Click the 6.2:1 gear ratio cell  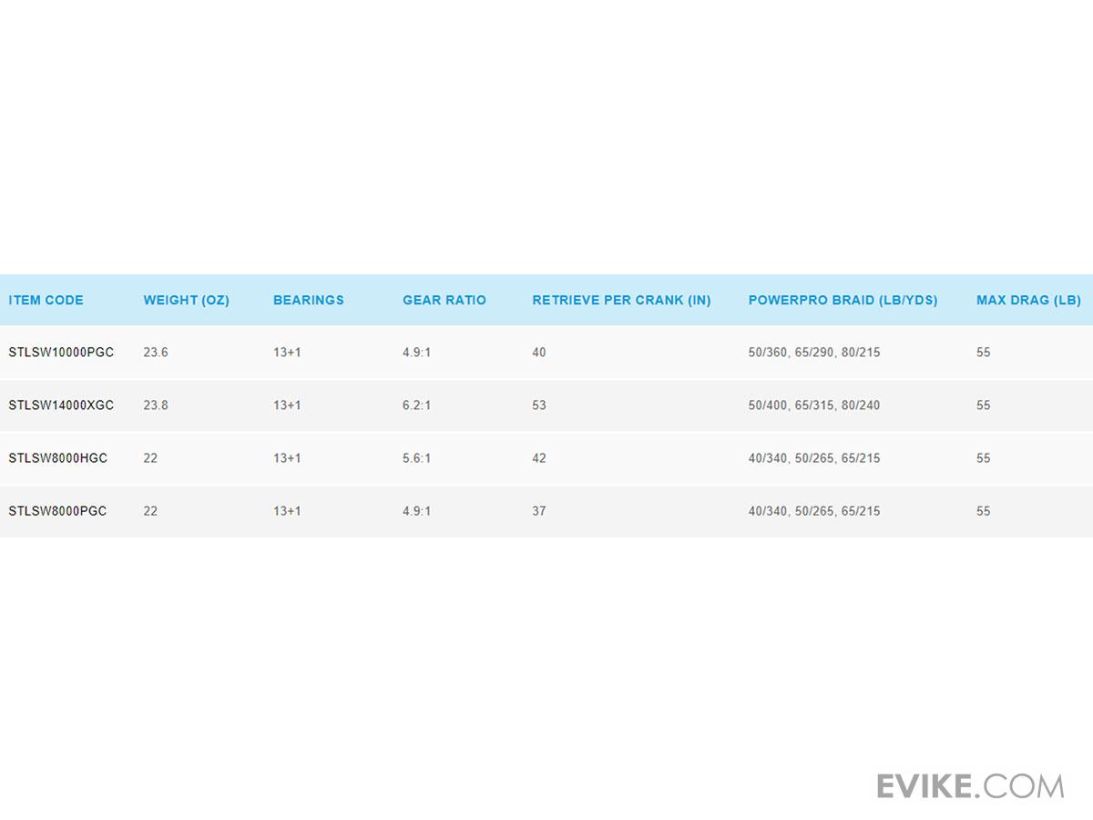(x=417, y=405)
